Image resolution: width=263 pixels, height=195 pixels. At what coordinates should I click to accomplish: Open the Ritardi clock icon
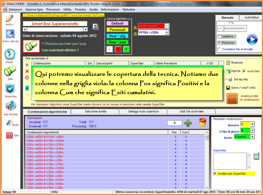pos(10,54)
